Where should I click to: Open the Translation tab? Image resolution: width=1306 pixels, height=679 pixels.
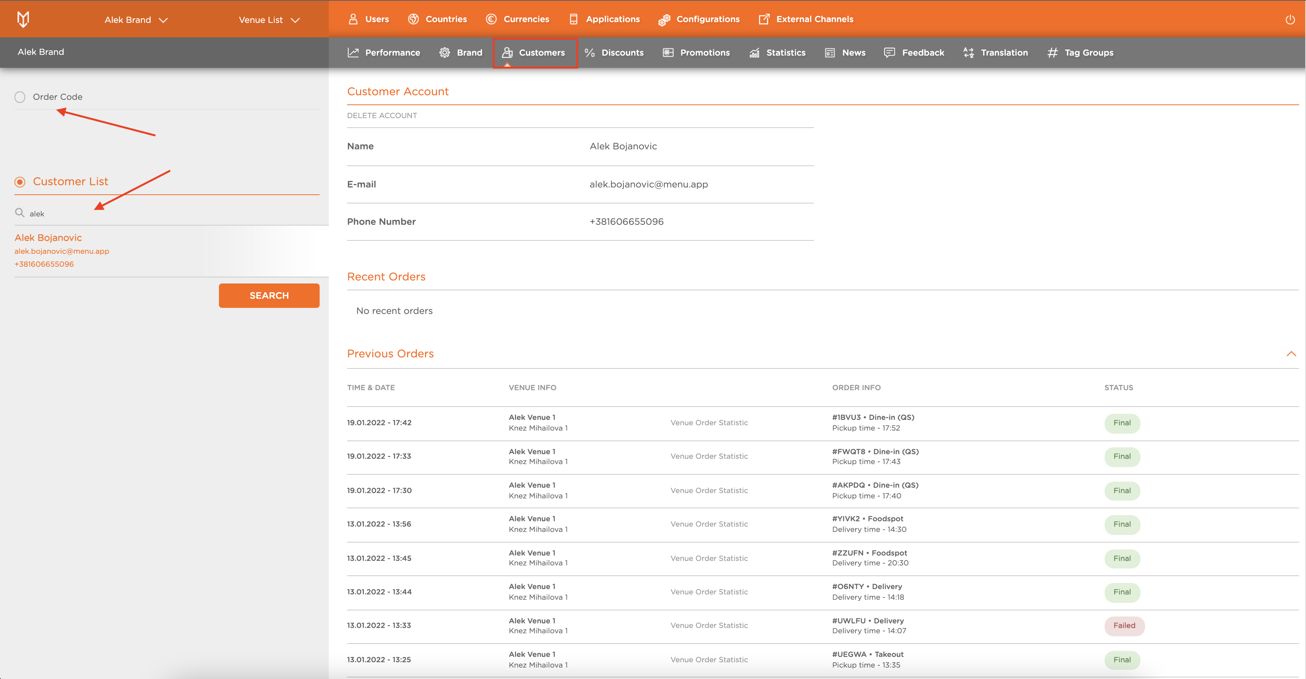click(995, 53)
